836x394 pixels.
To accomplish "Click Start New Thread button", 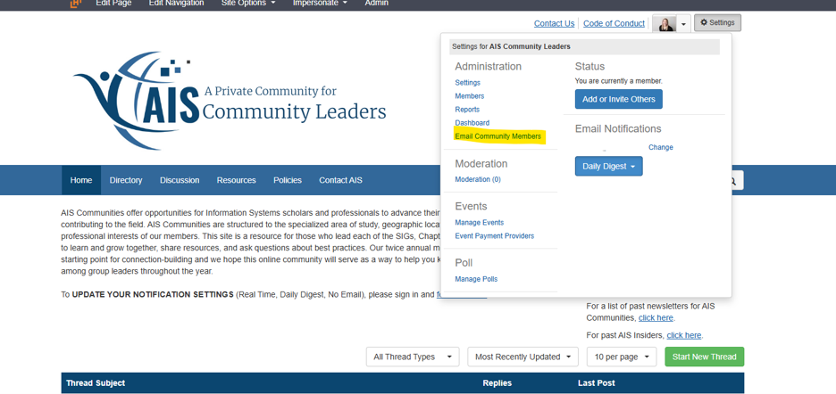I will click(705, 357).
